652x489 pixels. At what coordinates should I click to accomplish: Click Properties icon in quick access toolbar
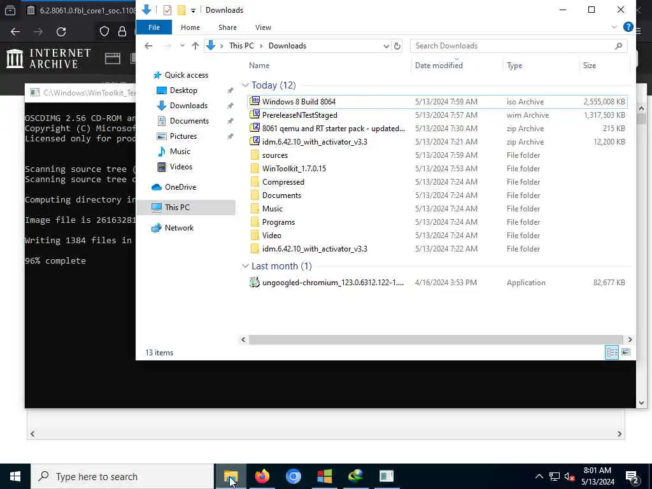click(167, 10)
